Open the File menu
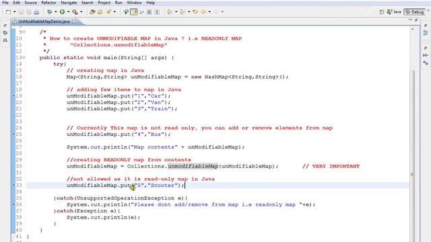Image resolution: width=431 pixels, height=242 pixels. click(5, 3)
